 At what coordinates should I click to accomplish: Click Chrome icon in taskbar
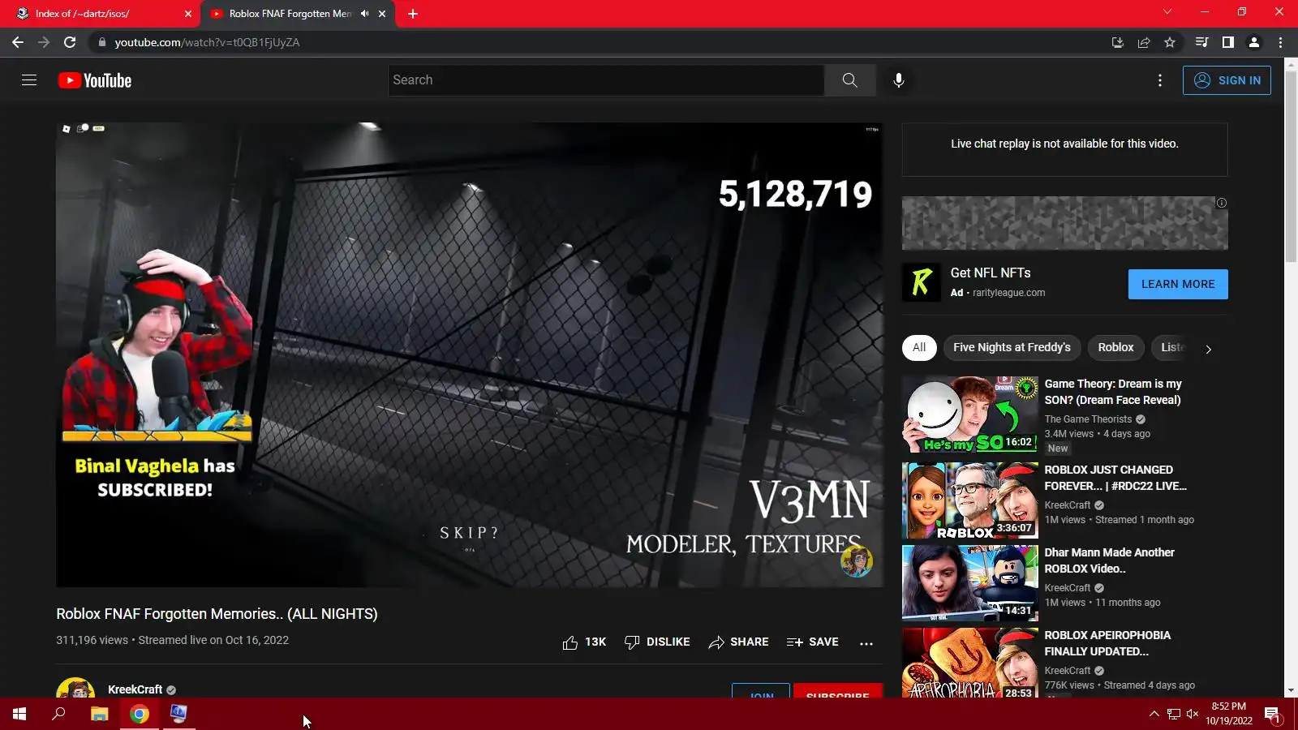(140, 714)
